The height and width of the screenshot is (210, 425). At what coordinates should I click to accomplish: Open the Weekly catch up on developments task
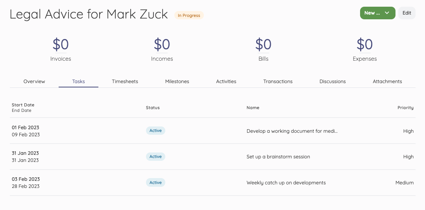click(286, 182)
